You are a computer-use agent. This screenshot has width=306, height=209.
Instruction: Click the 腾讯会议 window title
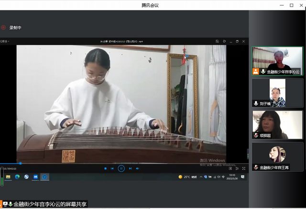pyautogui.click(x=150, y=5)
